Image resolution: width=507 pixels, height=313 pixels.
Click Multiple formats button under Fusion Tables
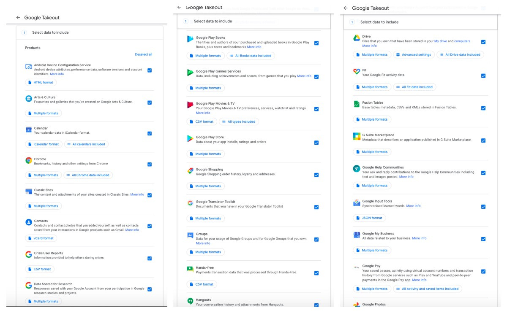(372, 119)
